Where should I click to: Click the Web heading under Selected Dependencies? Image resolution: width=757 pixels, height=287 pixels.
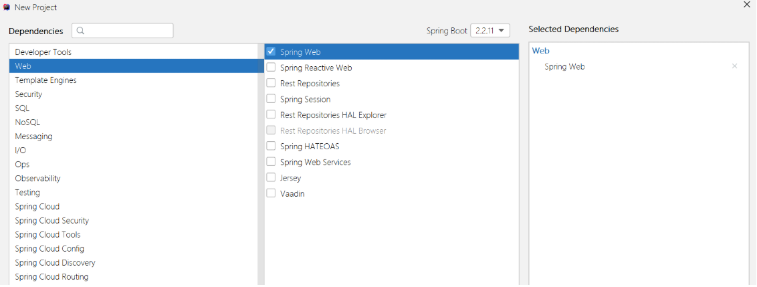pos(541,50)
